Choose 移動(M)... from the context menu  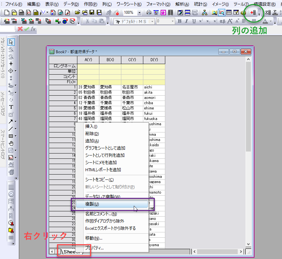coord(112,238)
